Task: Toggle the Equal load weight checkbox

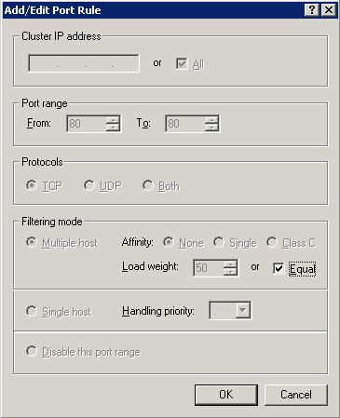Action: tap(279, 268)
